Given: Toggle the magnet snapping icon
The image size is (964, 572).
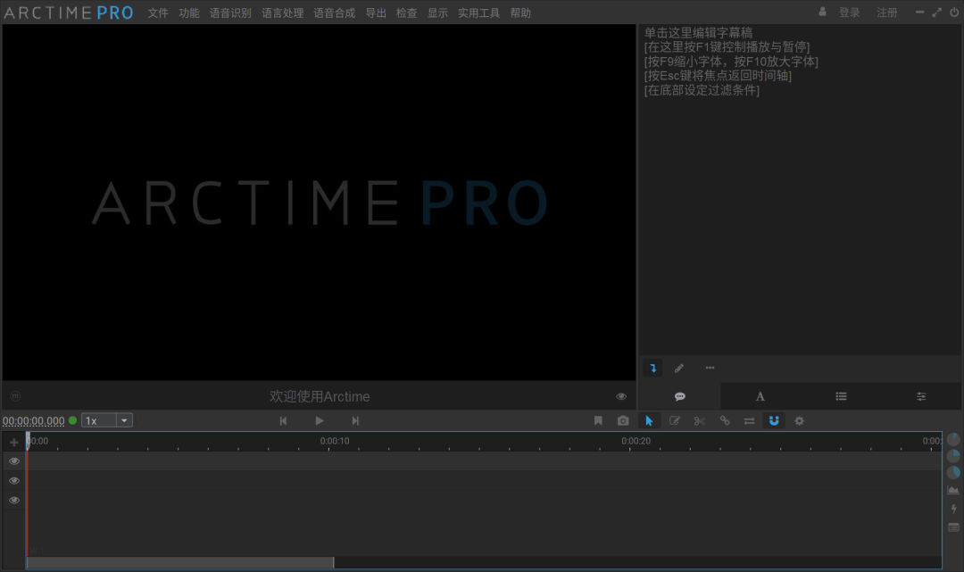Looking at the screenshot, I should [x=774, y=421].
